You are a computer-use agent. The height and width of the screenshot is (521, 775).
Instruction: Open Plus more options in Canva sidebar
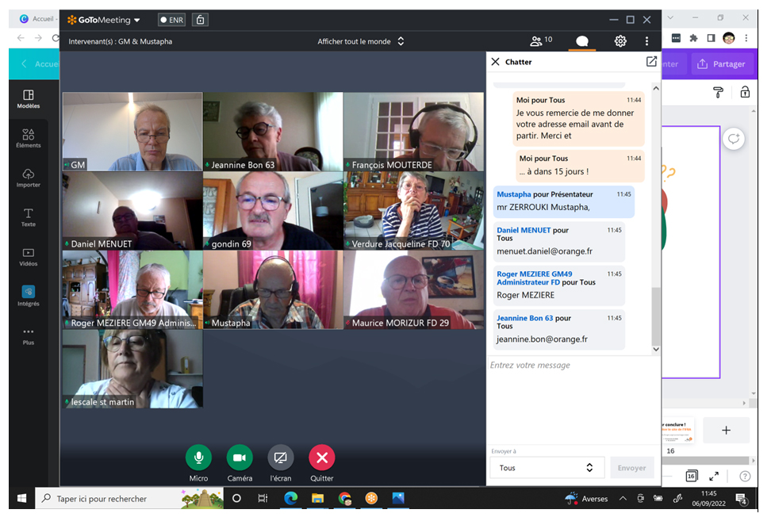(x=29, y=336)
